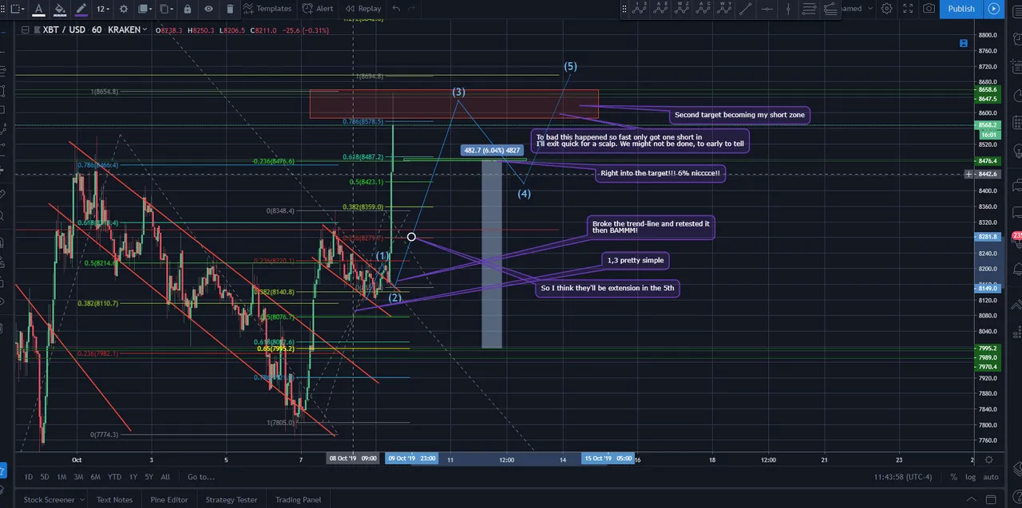This screenshot has height=508, width=1022.
Task: Toggle lock on selected drawing
Action: [x=187, y=9]
